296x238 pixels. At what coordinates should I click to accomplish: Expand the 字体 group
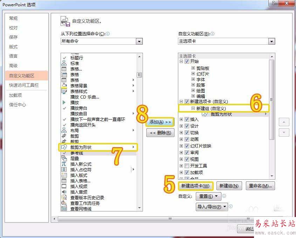click(x=193, y=79)
